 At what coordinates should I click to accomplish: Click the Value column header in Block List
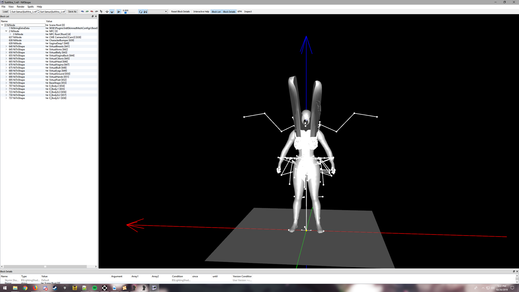71,21
